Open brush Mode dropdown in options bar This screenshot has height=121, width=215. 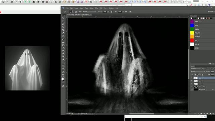[90, 12]
